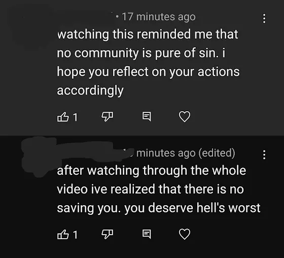Thumbs down the edited comment

point(107,234)
